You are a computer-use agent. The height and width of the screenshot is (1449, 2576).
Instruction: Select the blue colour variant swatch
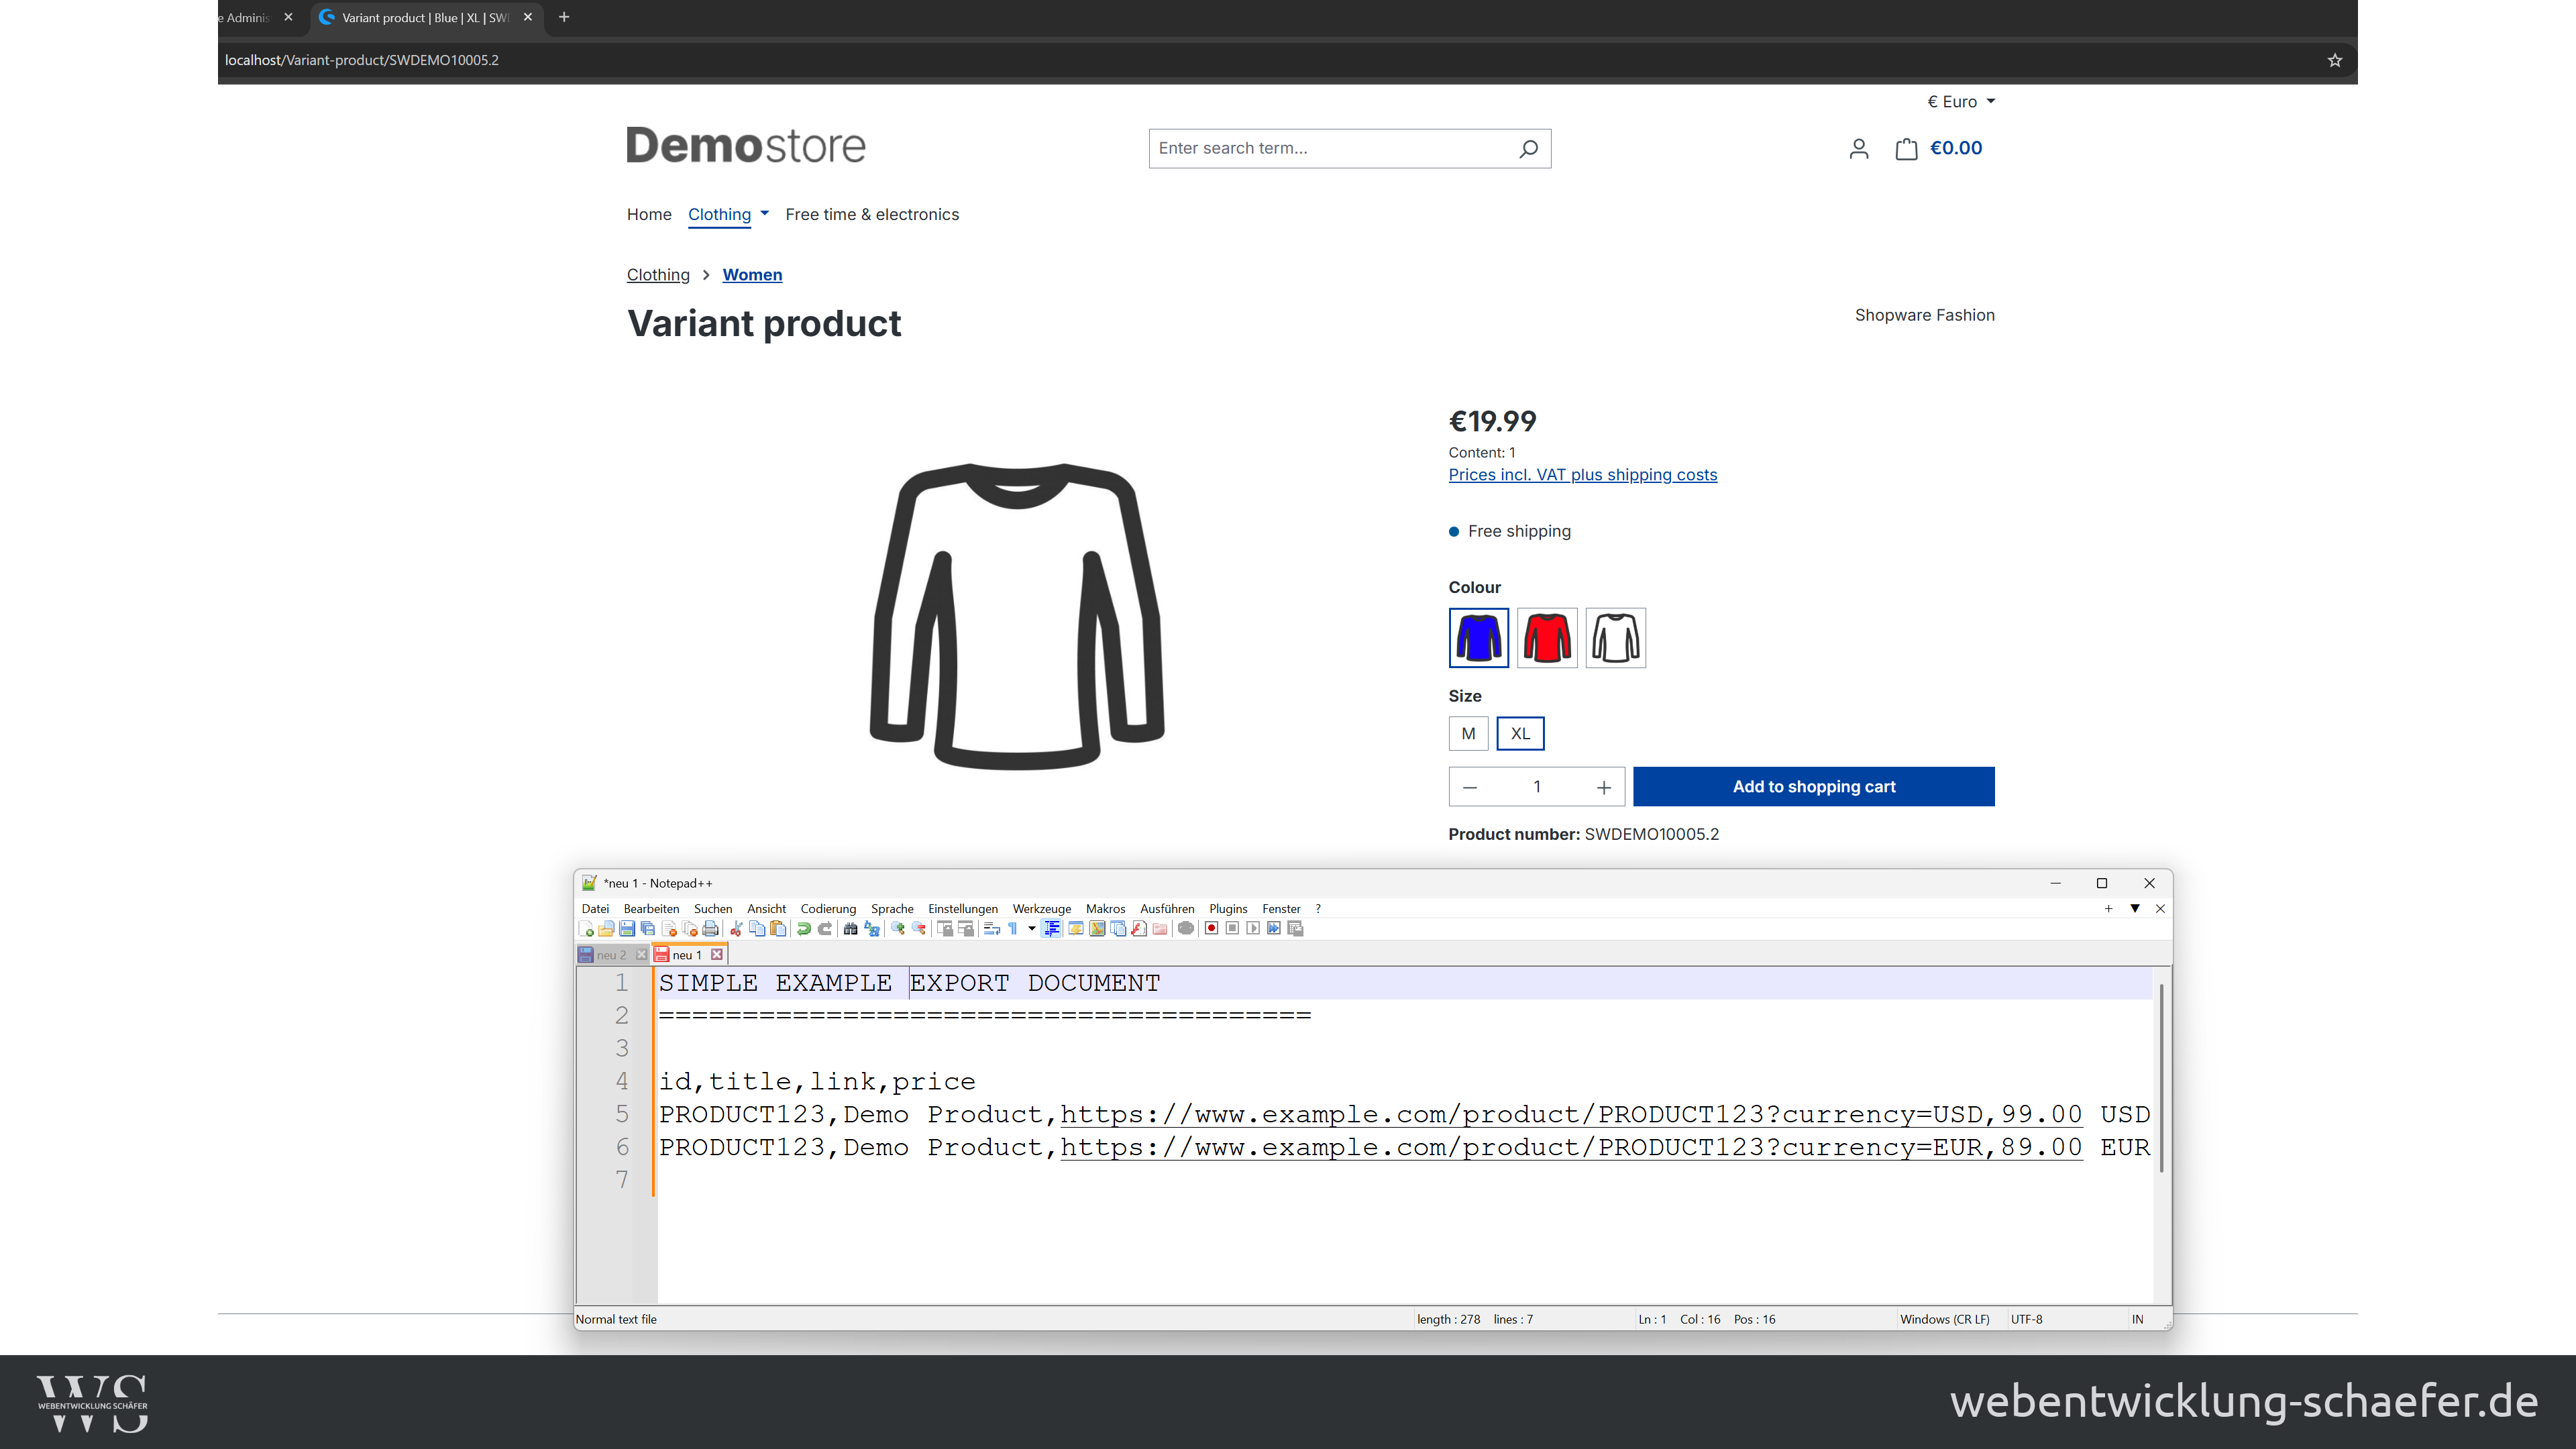point(1478,637)
